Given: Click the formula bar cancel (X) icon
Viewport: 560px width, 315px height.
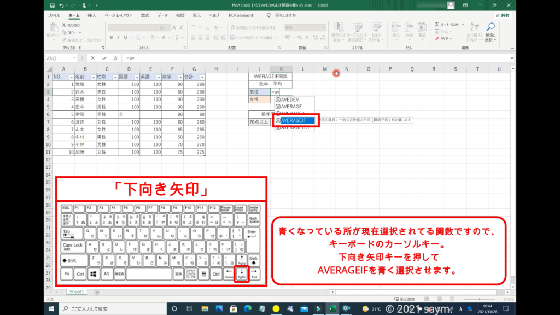Looking at the screenshot, I should (x=93, y=58).
